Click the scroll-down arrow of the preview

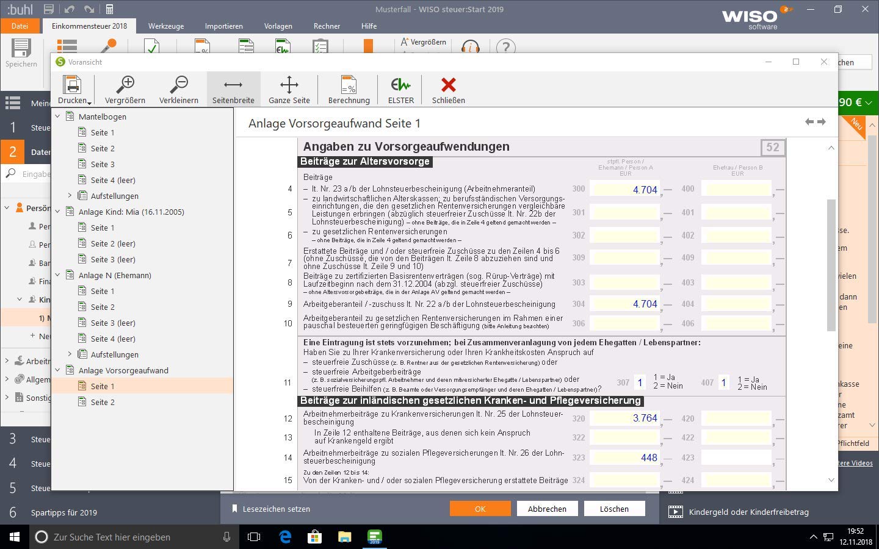[831, 480]
